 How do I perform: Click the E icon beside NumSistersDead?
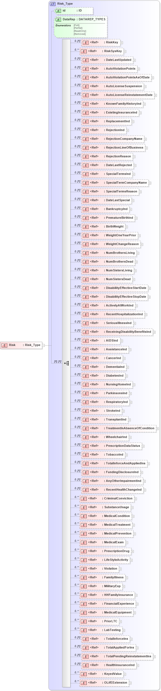[86, 280]
